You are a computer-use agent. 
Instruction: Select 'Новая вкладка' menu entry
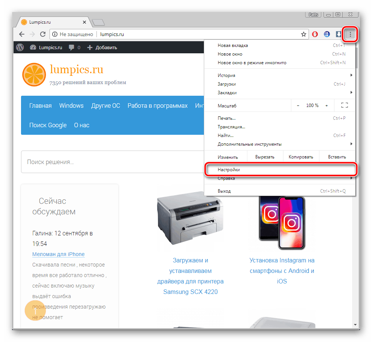point(280,45)
